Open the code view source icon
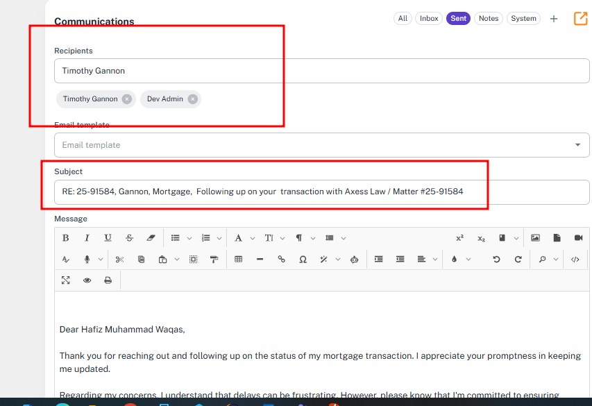Viewport: 592px width, 406px height. 575,260
